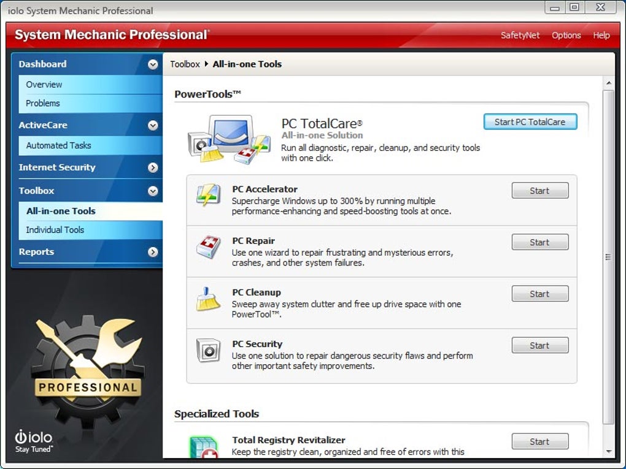Image resolution: width=626 pixels, height=469 pixels.
Task: Expand the Internet Security section
Action: (152, 167)
